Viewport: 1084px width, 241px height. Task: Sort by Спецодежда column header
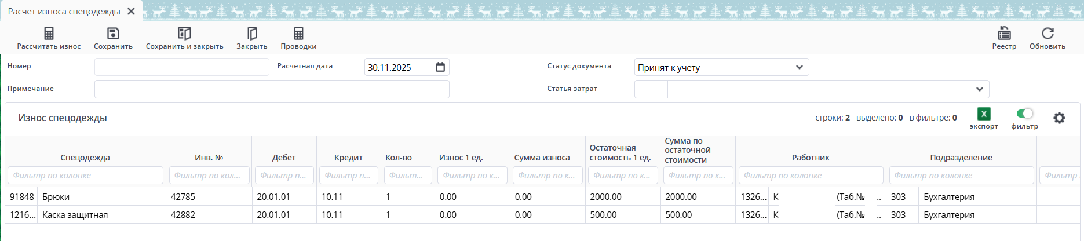click(x=85, y=158)
